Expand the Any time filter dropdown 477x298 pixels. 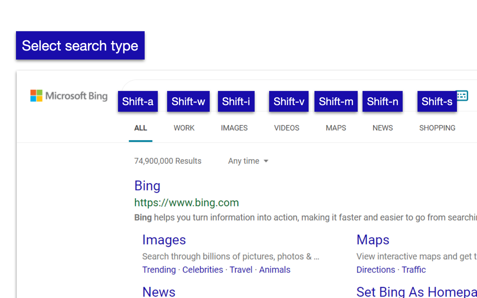248,161
